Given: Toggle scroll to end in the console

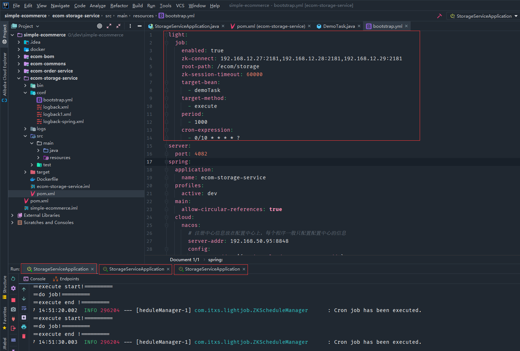Looking at the screenshot, I should pos(24,317).
